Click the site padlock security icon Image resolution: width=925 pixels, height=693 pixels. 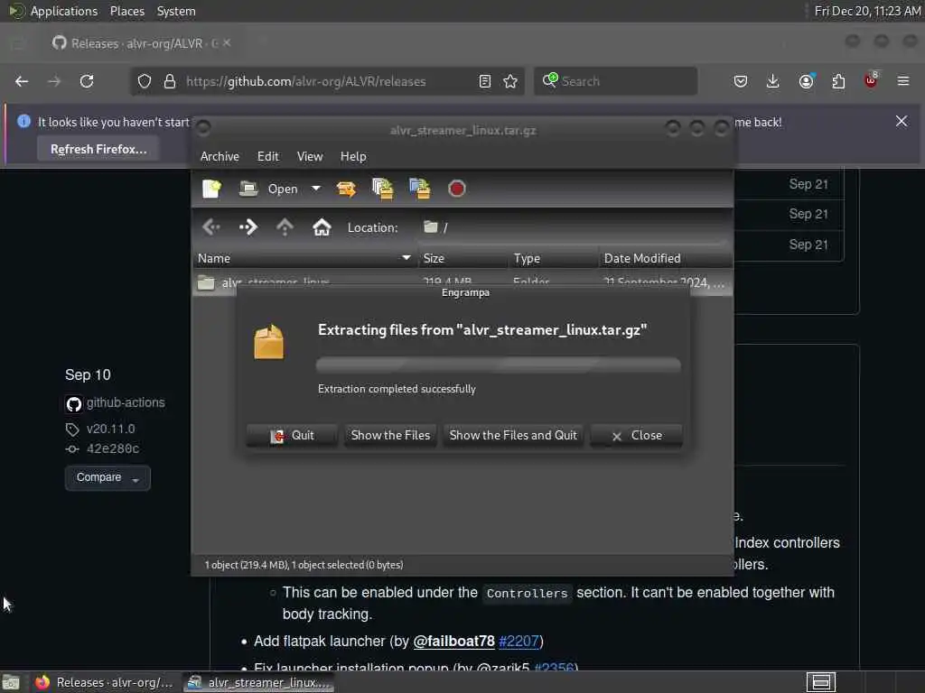coord(170,81)
